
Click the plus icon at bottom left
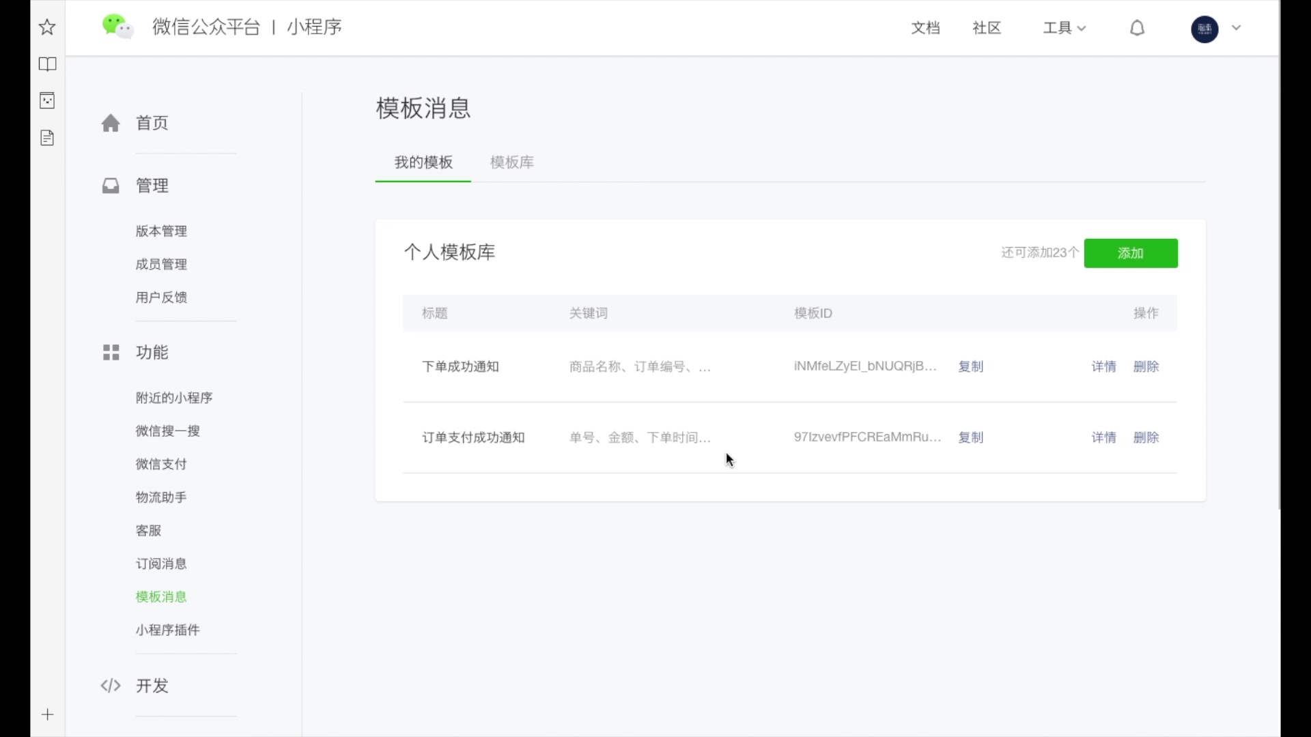pos(47,714)
